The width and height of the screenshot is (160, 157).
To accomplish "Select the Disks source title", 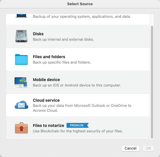I will (x=38, y=34).
